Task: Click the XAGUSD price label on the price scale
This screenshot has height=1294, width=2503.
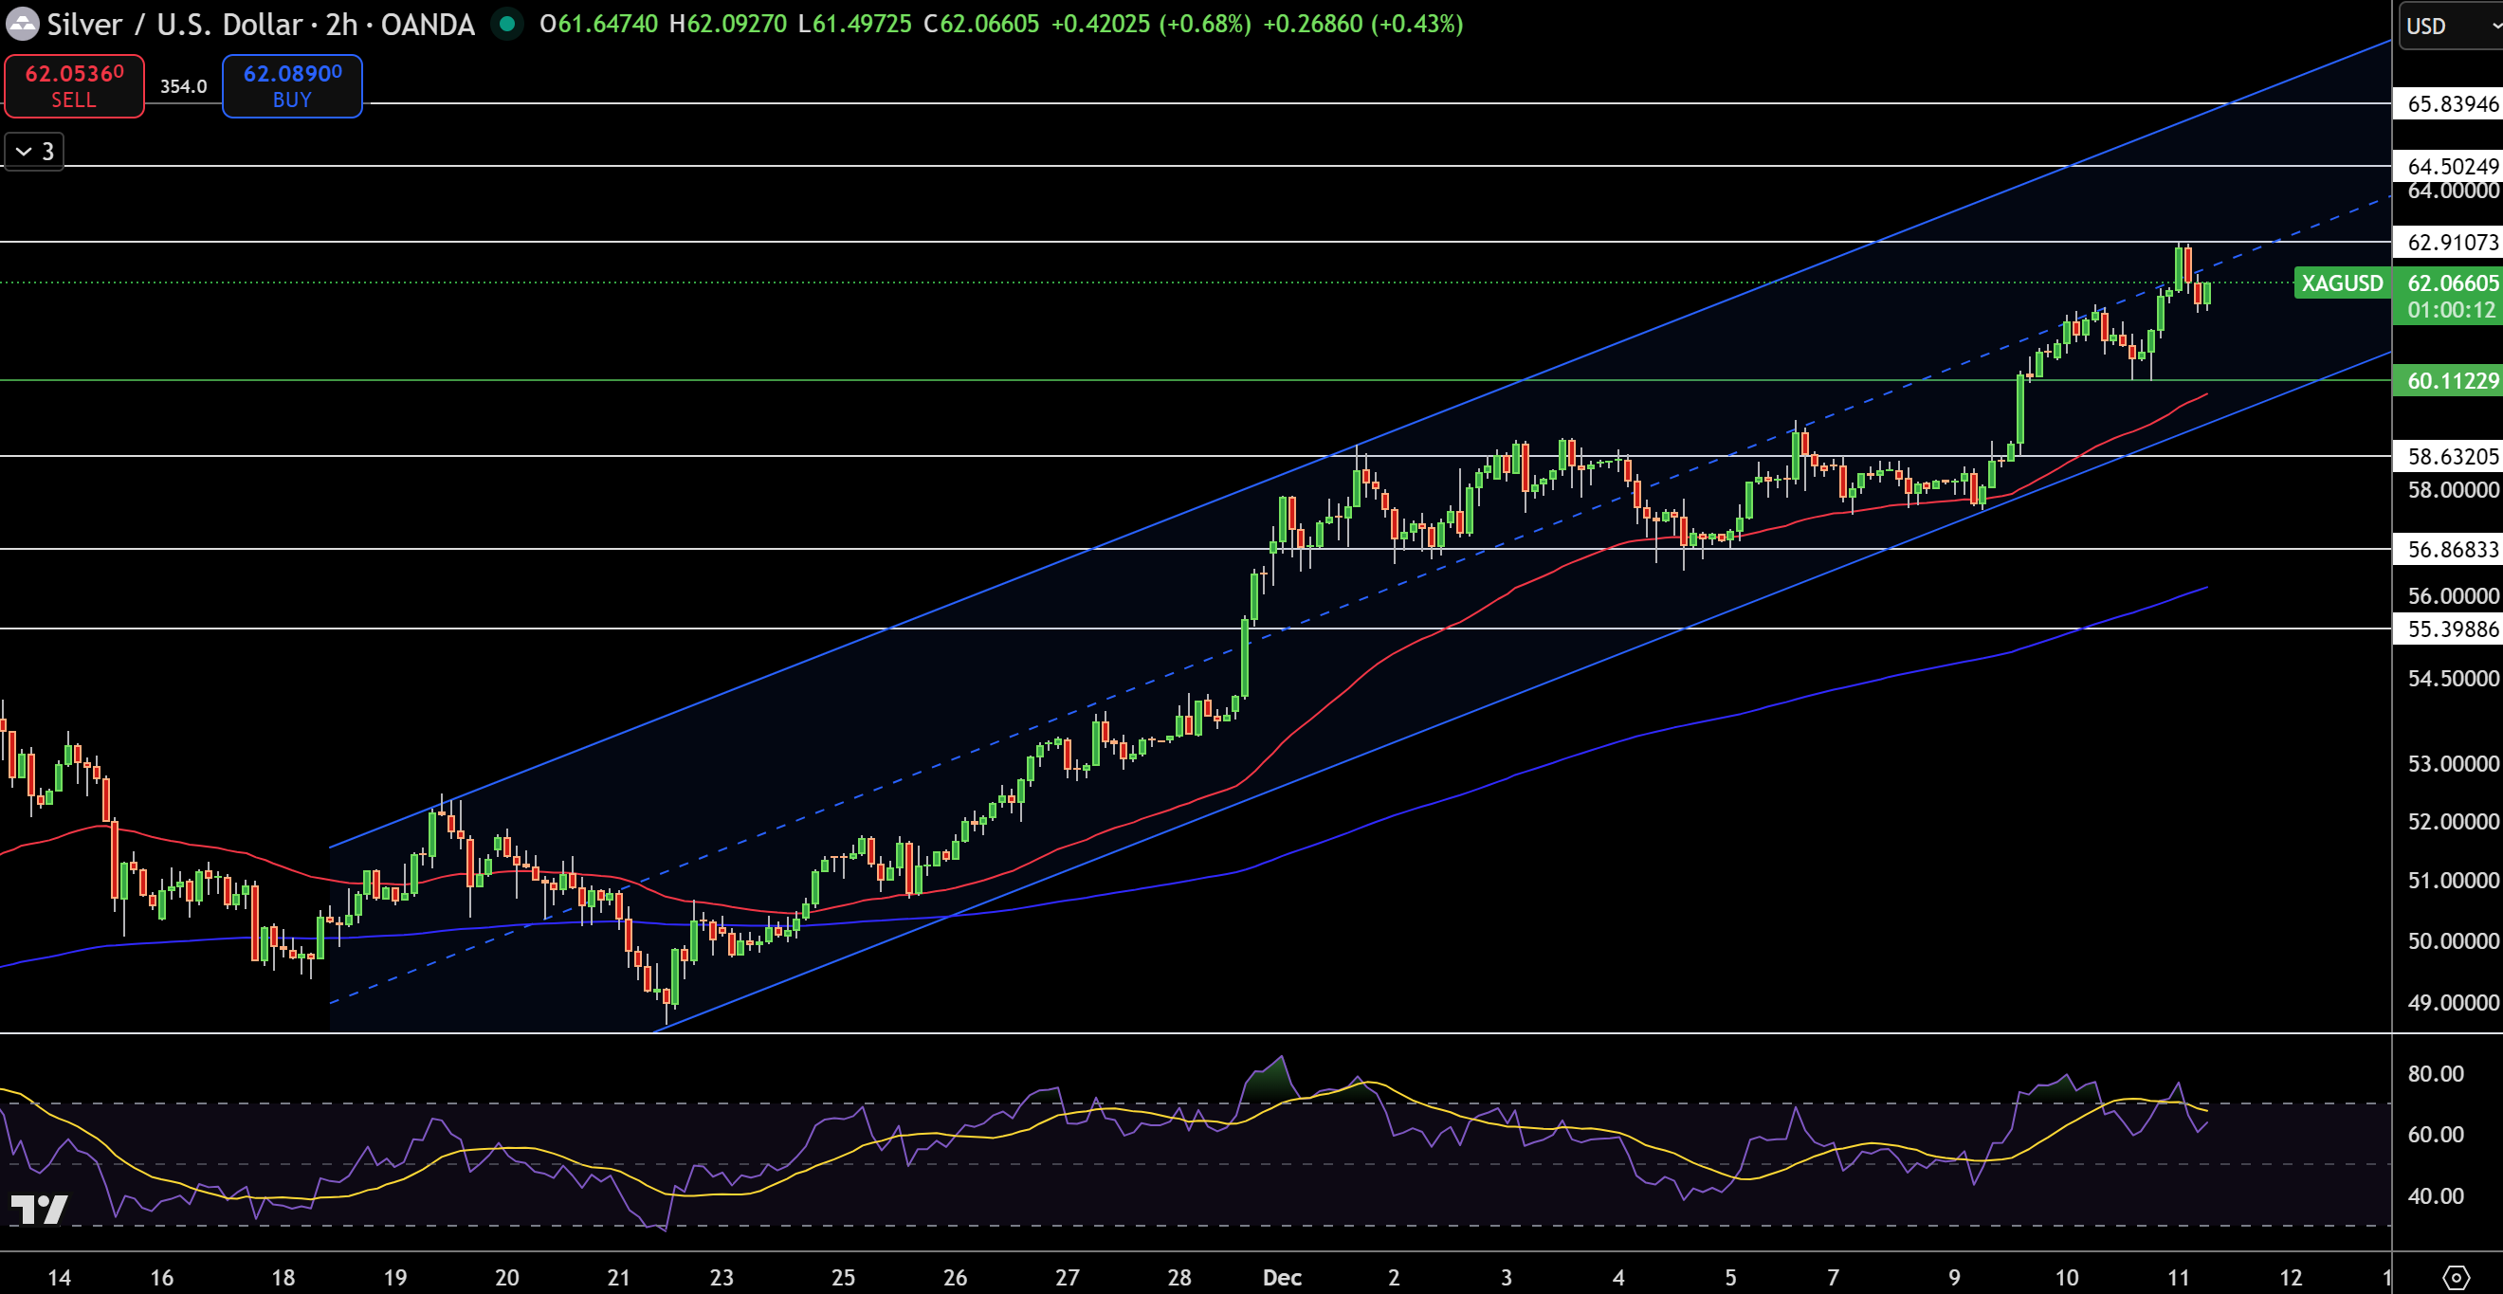Action: tap(2345, 283)
